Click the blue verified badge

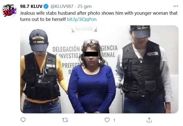46,6
